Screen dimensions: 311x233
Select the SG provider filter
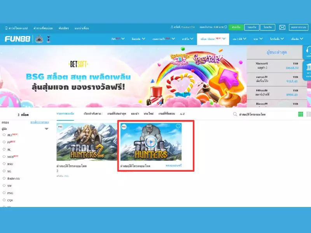pyautogui.click(x=4, y=171)
